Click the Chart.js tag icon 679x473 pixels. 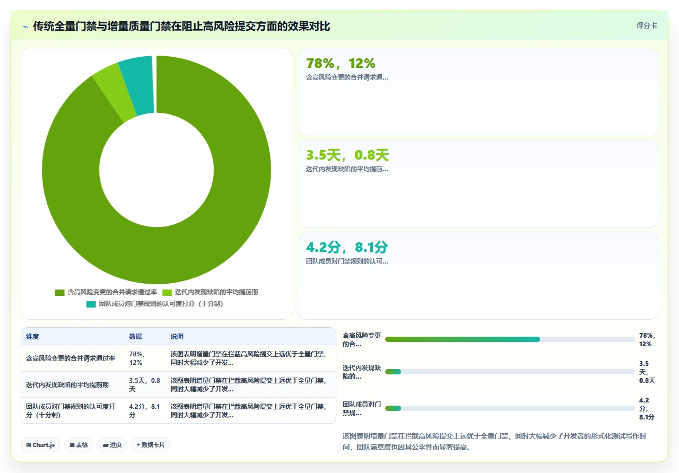coord(29,445)
